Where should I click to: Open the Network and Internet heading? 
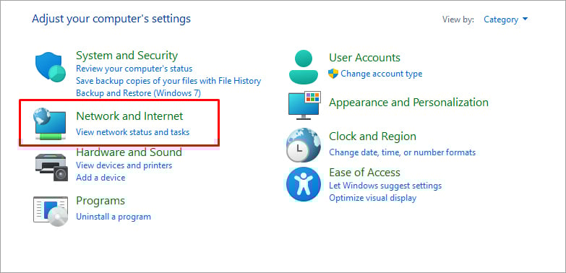point(129,116)
